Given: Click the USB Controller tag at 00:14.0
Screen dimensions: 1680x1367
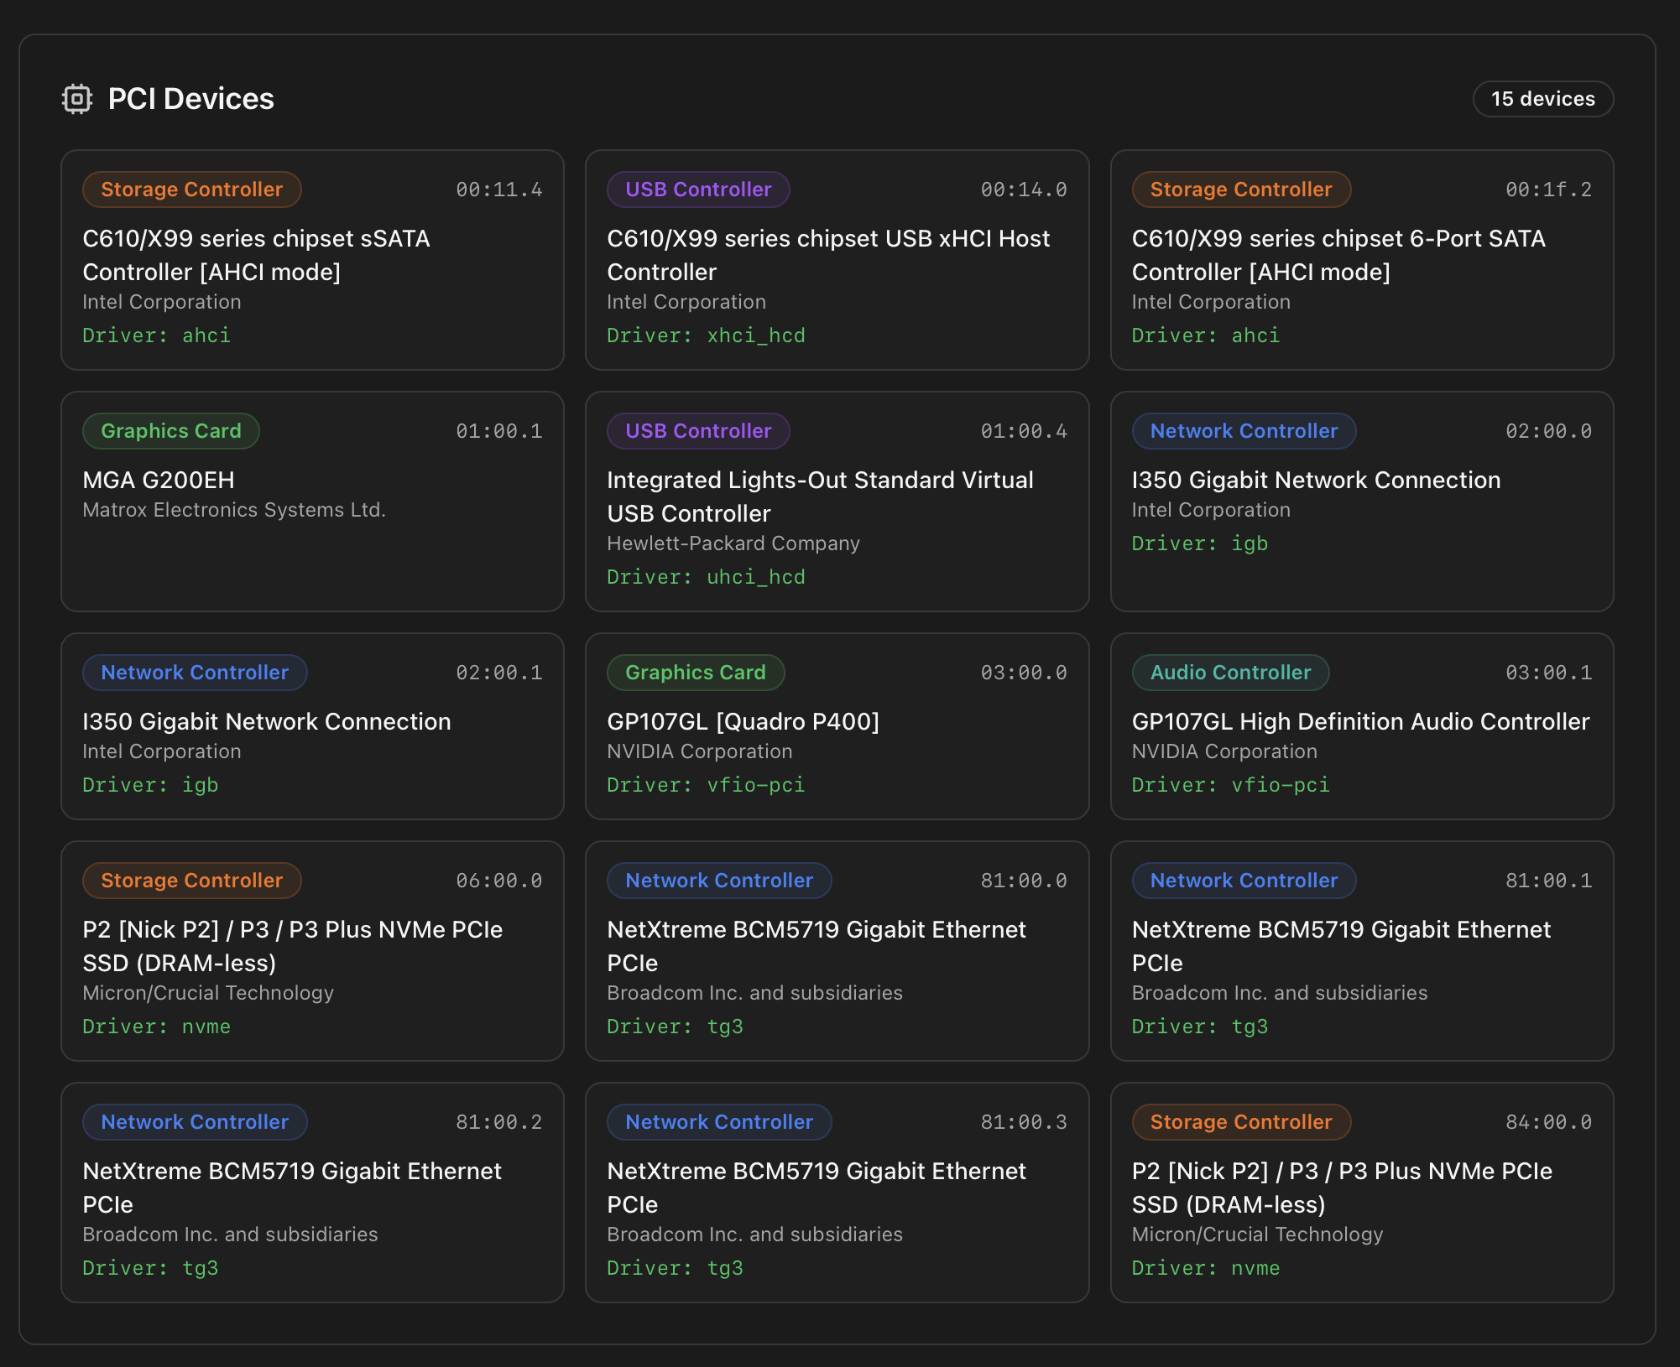Looking at the screenshot, I should [x=698, y=190].
